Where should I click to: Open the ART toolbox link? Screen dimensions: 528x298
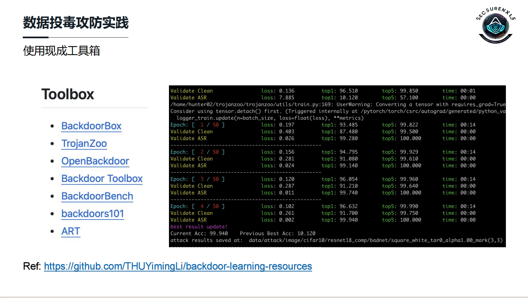coord(71,231)
